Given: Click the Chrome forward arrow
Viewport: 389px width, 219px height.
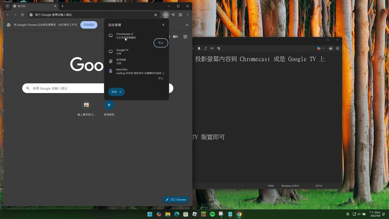Looking at the screenshot, I should 15,15.
